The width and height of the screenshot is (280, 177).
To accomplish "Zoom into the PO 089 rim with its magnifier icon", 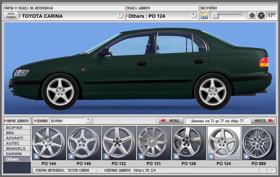I will [246, 157].
